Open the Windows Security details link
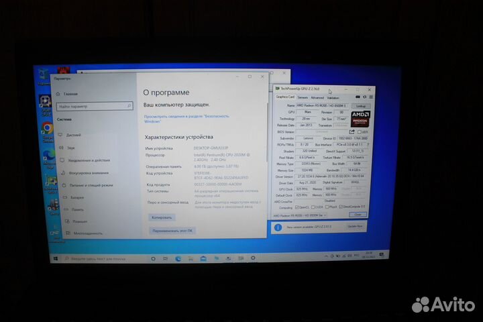 click(186, 119)
